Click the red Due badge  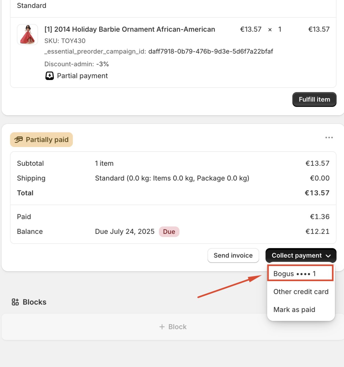(169, 232)
